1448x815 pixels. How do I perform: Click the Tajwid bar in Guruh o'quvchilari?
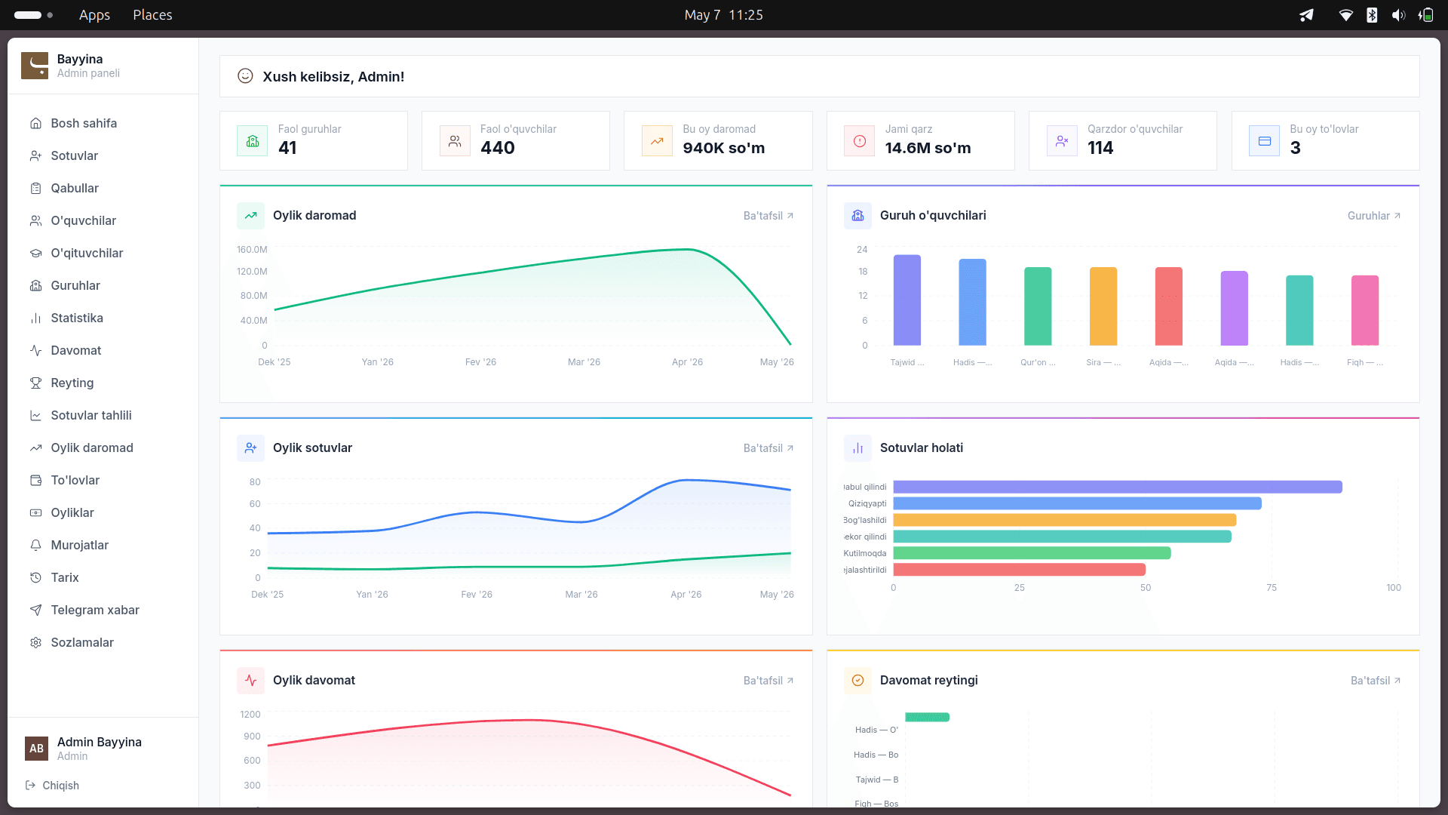coord(907,300)
